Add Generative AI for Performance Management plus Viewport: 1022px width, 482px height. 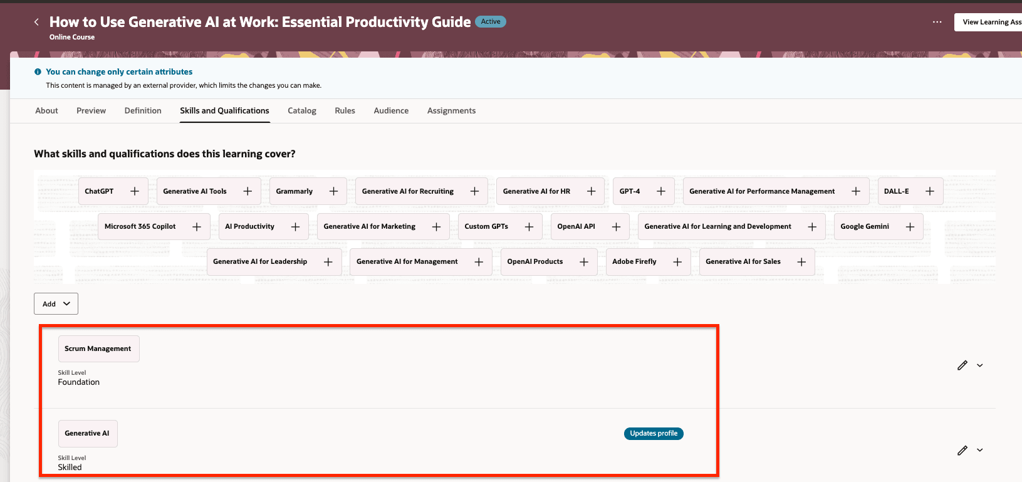point(856,191)
